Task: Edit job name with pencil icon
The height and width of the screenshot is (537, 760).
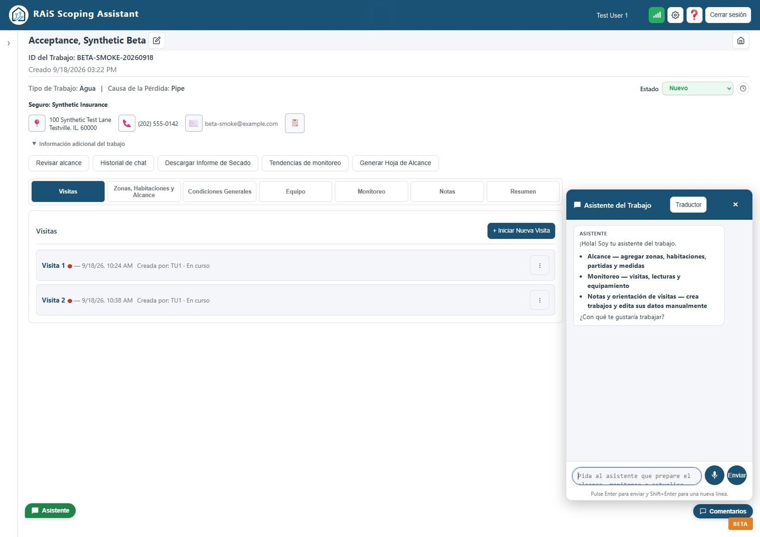Action: (157, 40)
